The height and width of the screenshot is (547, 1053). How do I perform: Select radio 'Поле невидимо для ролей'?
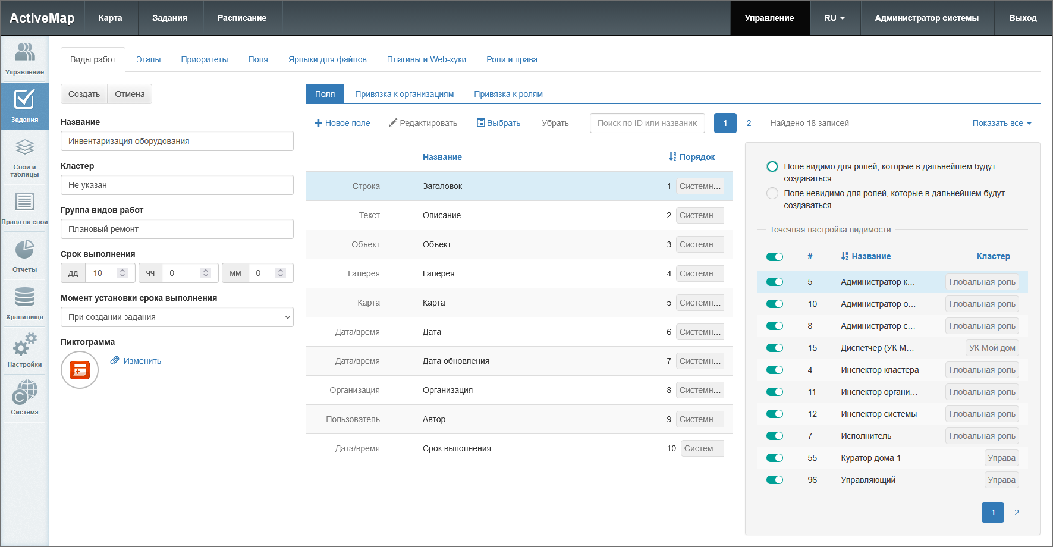tap(772, 193)
